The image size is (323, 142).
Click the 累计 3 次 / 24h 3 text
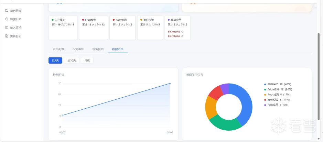click(x=177, y=24)
